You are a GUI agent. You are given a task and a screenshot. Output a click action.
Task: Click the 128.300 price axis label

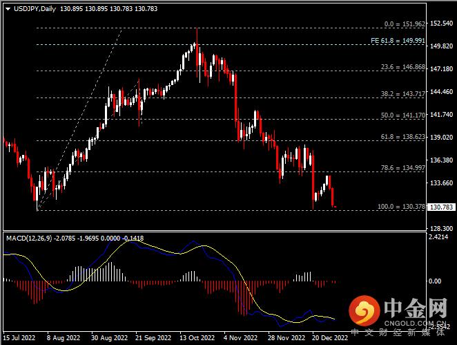(x=441, y=228)
